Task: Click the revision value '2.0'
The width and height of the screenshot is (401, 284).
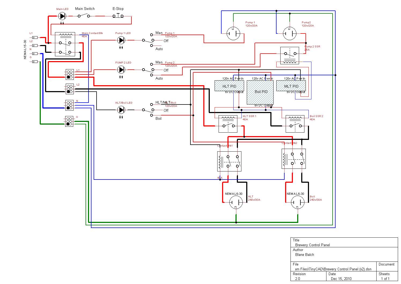Action: (297, 279)
